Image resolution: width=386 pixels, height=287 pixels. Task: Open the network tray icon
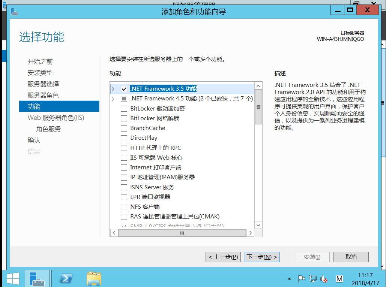(312, 279)
